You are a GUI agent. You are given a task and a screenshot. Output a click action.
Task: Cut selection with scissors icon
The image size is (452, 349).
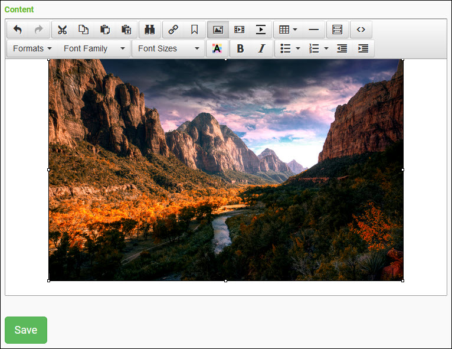coord(63,30)
